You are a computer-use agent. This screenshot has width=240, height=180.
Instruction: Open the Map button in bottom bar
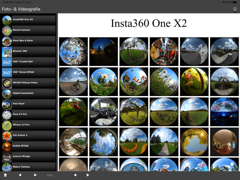pyautogui.click(x=50, y=175)
